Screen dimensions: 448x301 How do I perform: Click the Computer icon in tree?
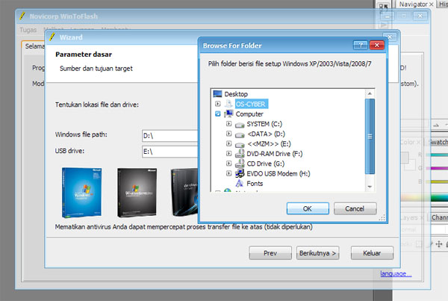point(228,114)
